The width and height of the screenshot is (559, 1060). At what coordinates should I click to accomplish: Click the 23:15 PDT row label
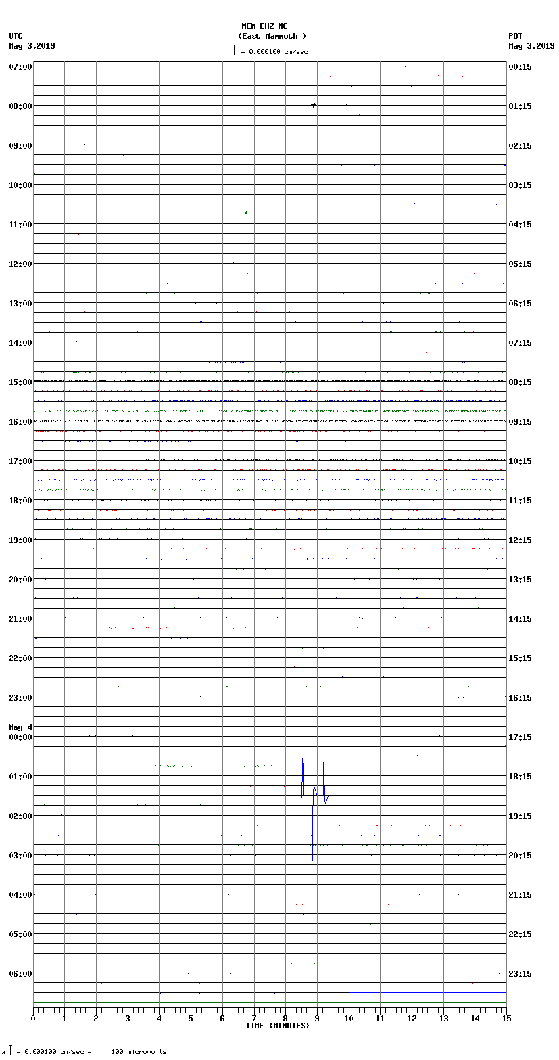coord(520,974)
